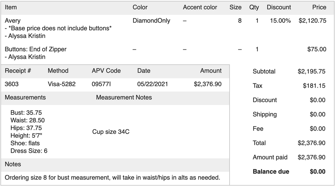The height and width of the screenshot is (187, 335).
Task: Click the 05/22/2021 payment date
Action: 152,84
